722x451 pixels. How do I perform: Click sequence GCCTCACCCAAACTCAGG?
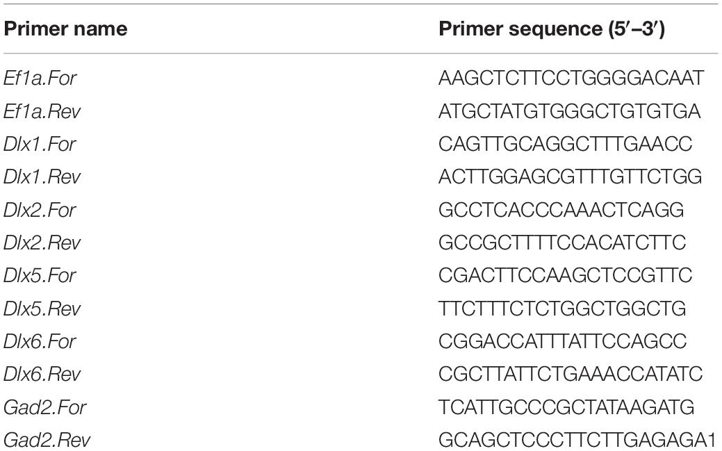tap(561, 210)
